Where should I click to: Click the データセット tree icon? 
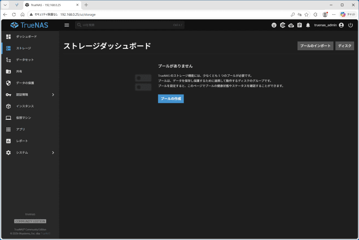coord(9,60)
